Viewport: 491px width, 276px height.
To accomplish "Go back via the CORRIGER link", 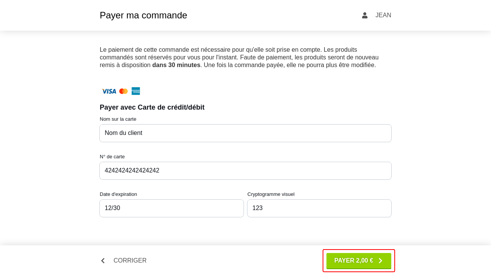I will click(x=130, y=261).
